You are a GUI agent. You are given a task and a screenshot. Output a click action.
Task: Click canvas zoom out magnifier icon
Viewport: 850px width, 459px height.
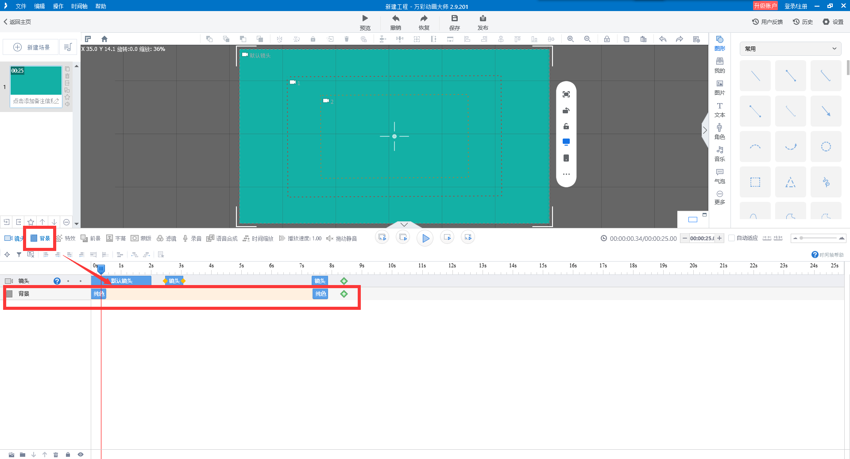(587, 39)
